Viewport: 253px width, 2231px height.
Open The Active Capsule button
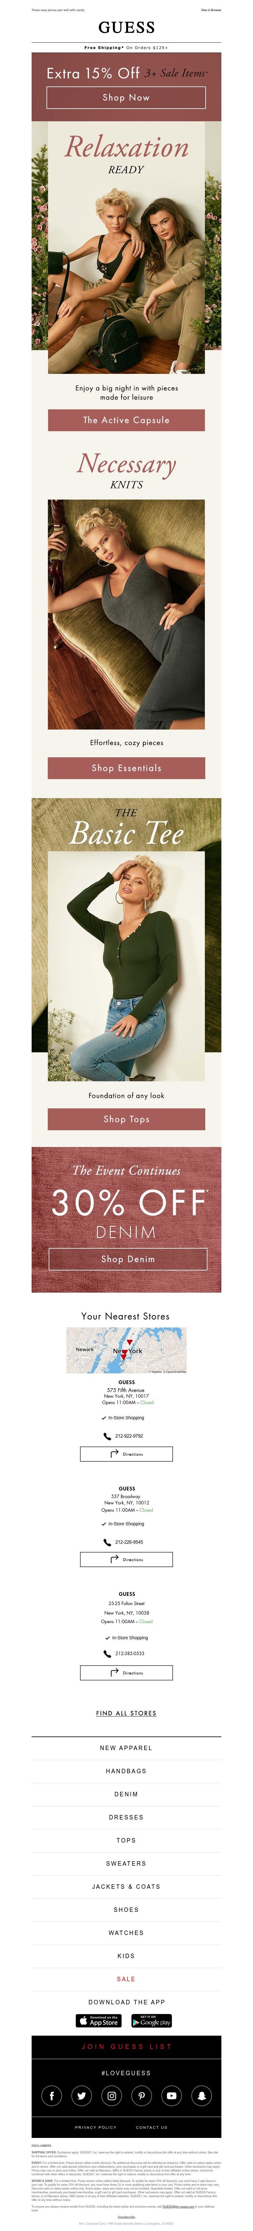pyautogui.click(x=126, y=420)
